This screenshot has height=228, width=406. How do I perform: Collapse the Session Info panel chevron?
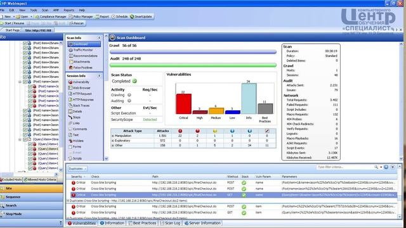99,76
